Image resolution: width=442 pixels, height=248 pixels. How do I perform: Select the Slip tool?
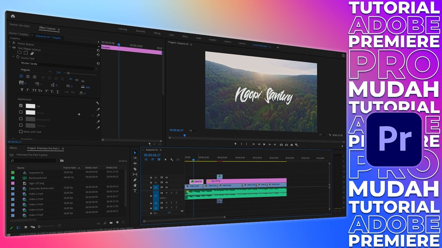click(135, 174)
